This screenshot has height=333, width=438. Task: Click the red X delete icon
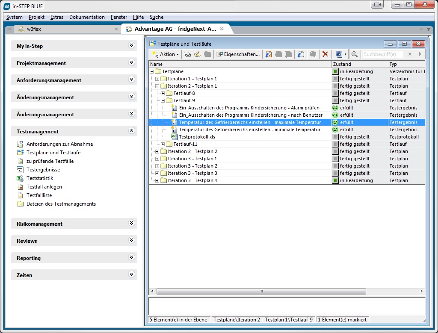[325, 54]
